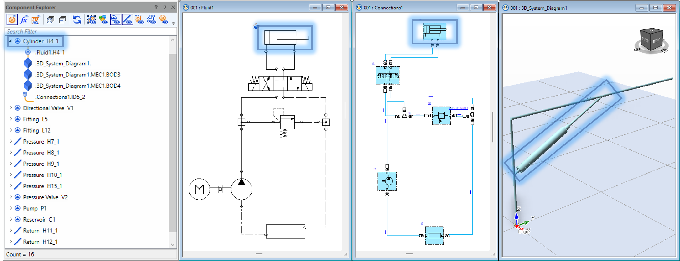Click the fx variables icon in toolbar

[24, 20]
